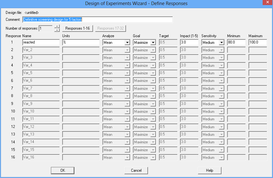Click the Units field for response 1

click(81, 42)
